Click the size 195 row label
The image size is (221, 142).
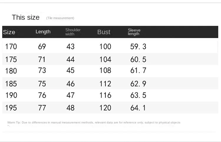(x=11, y=108)
